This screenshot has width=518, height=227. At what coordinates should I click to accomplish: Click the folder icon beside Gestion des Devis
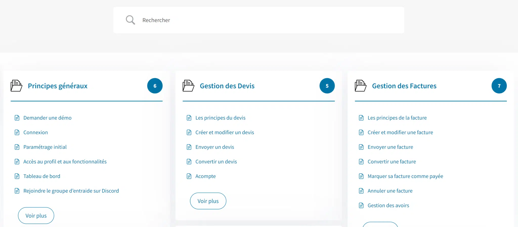click(x=188, y=86)
